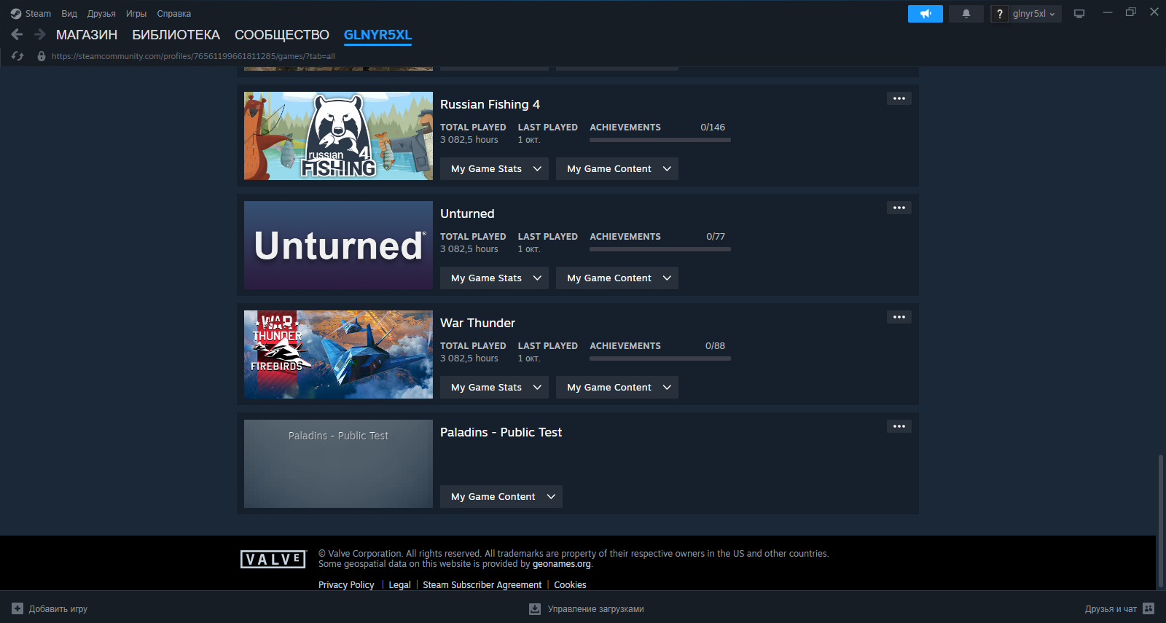Expand My Game Content for Russian Fishing 4
The width and height of the screenshot is (1166, 623).
(x=617, y=168)
